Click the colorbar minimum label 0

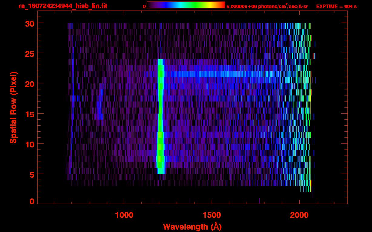tap(144, 6)
